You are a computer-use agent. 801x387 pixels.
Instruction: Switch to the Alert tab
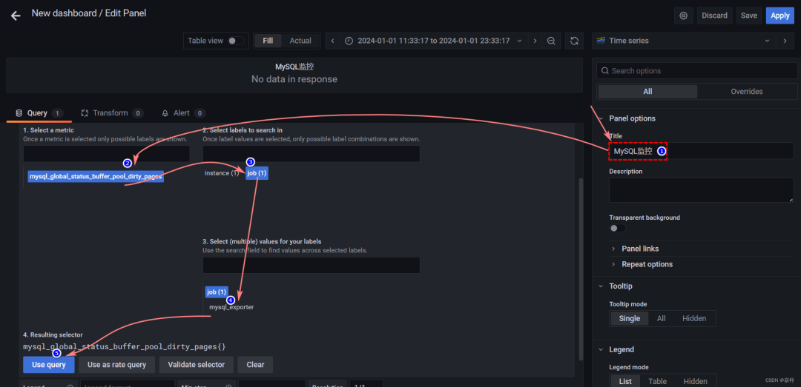[183, 113]
